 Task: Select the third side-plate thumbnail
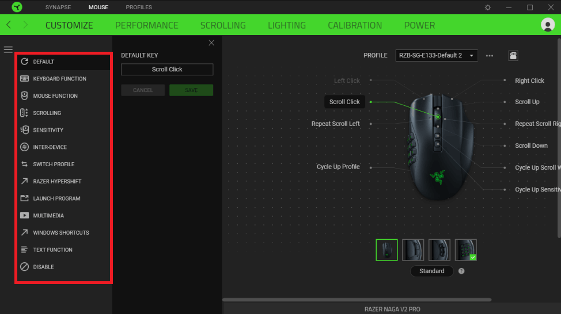(x=439, y=250)
